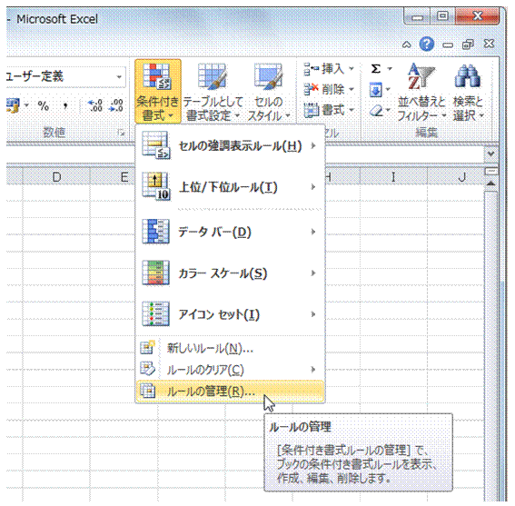515x506 pixels.
Task: Expand the Fill dropdown arrow
Action: pos(388,89)
